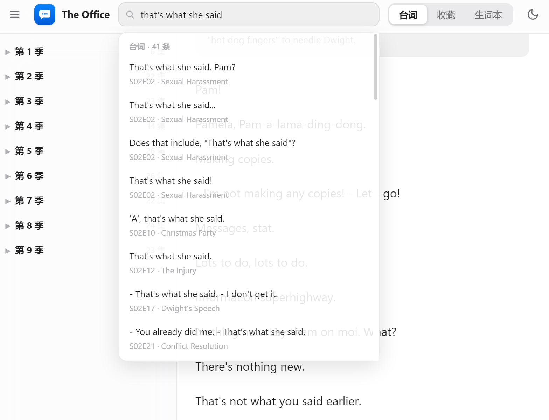Viewport: 549px width, 420px height.
Task: Open result "Does that include, That's what she said?"
Action: 246,150
